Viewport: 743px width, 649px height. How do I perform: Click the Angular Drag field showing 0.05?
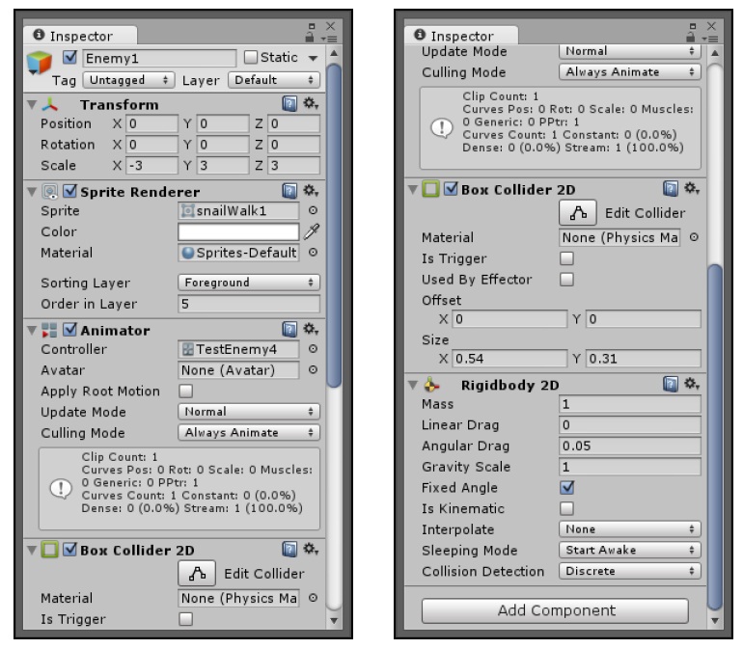[630, 446]
